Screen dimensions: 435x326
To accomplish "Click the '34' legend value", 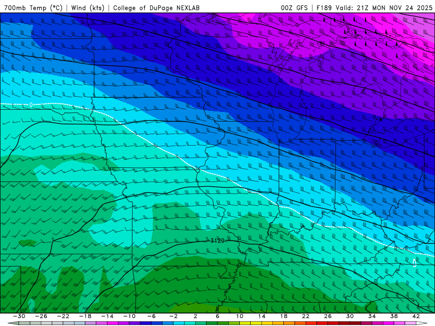I will (x=372, y=316).
